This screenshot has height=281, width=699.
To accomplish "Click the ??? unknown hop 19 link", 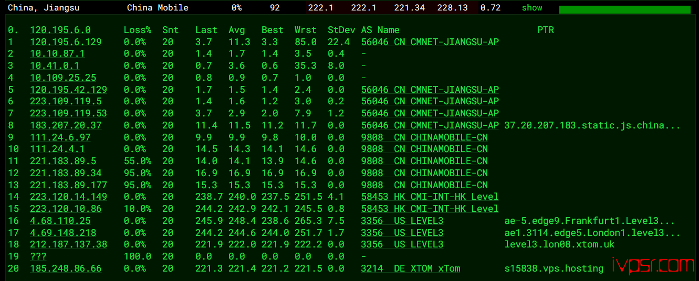I will click(x=38, y=256).
